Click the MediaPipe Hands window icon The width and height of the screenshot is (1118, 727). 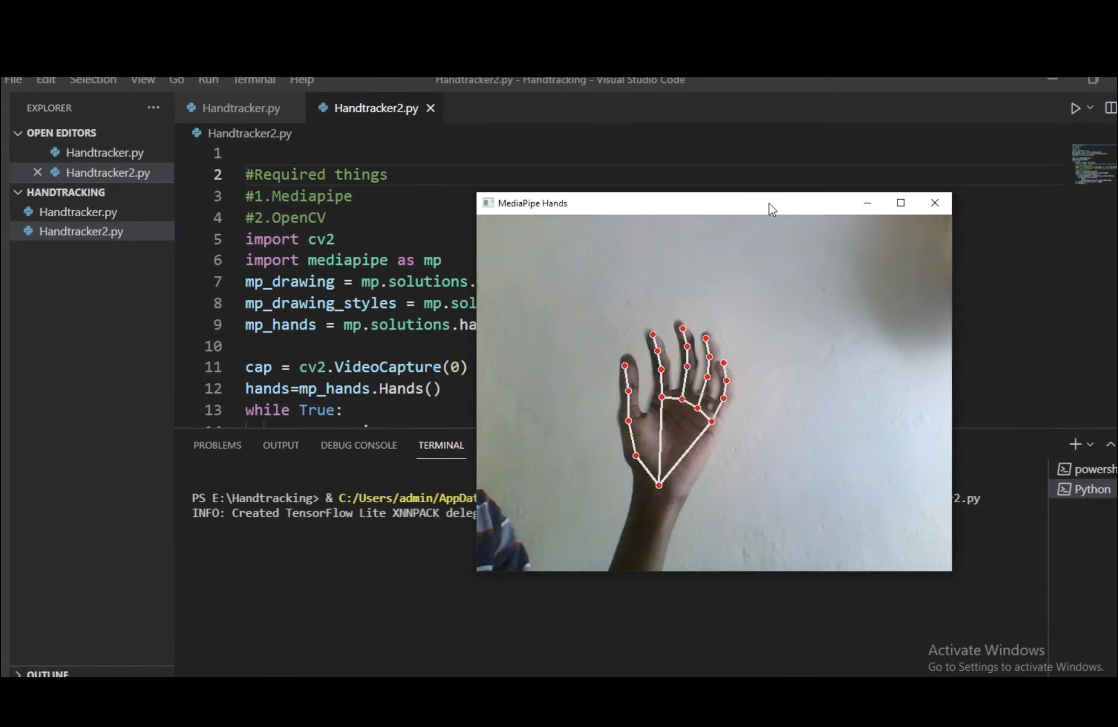488,203
